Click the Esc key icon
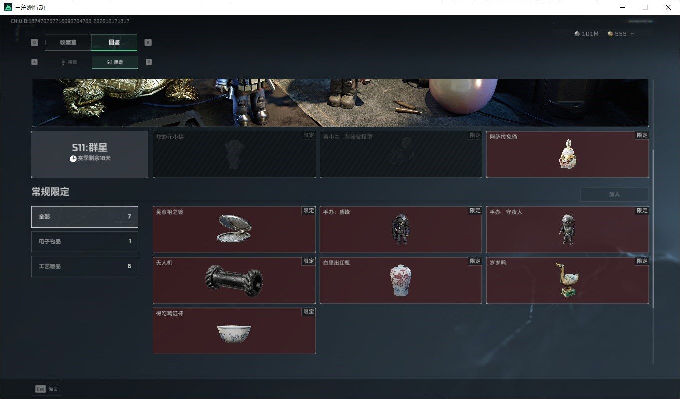This screenshot has height=399, width=680. point(40,389)
